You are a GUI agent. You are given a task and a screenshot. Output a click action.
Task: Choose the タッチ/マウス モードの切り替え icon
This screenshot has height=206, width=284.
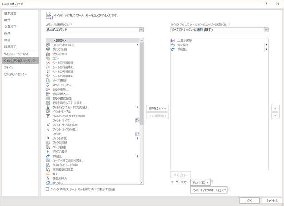48,107
